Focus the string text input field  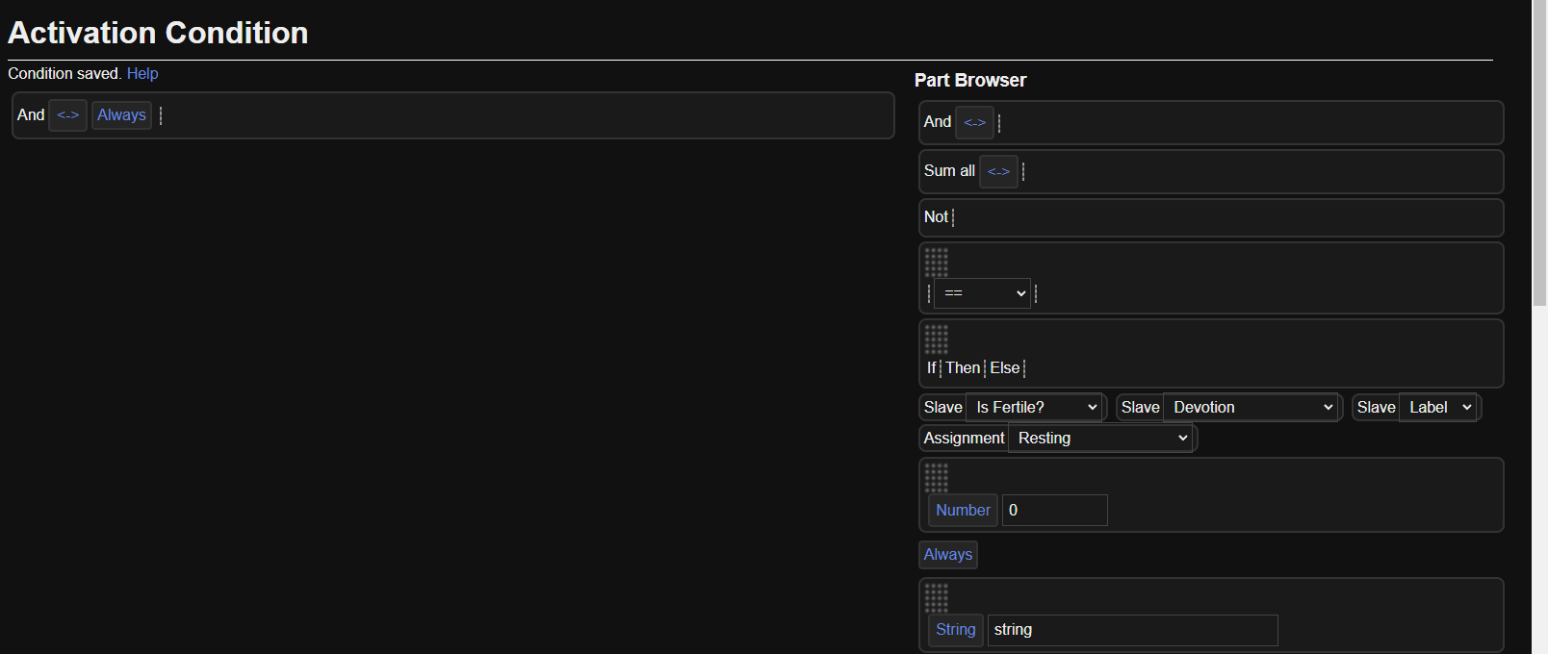tap(1132, 630)
